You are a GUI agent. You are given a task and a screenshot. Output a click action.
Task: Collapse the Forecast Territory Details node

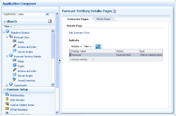pyautogui.click(x=7, y=56)
